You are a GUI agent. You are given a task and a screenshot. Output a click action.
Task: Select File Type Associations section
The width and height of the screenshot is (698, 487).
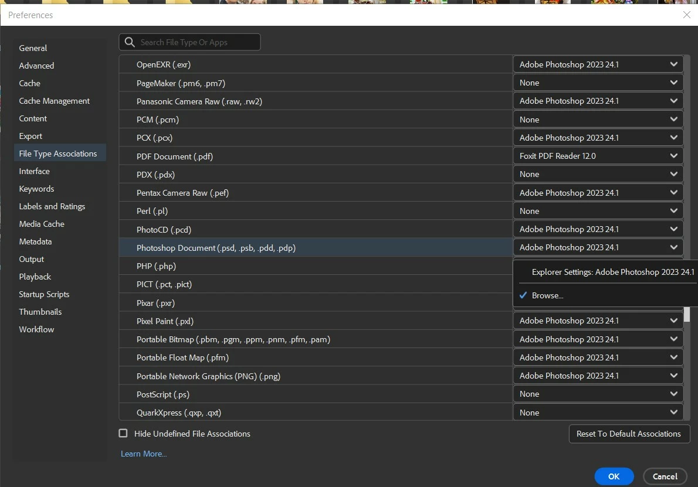pyautogui.click(x=60, y=154)
